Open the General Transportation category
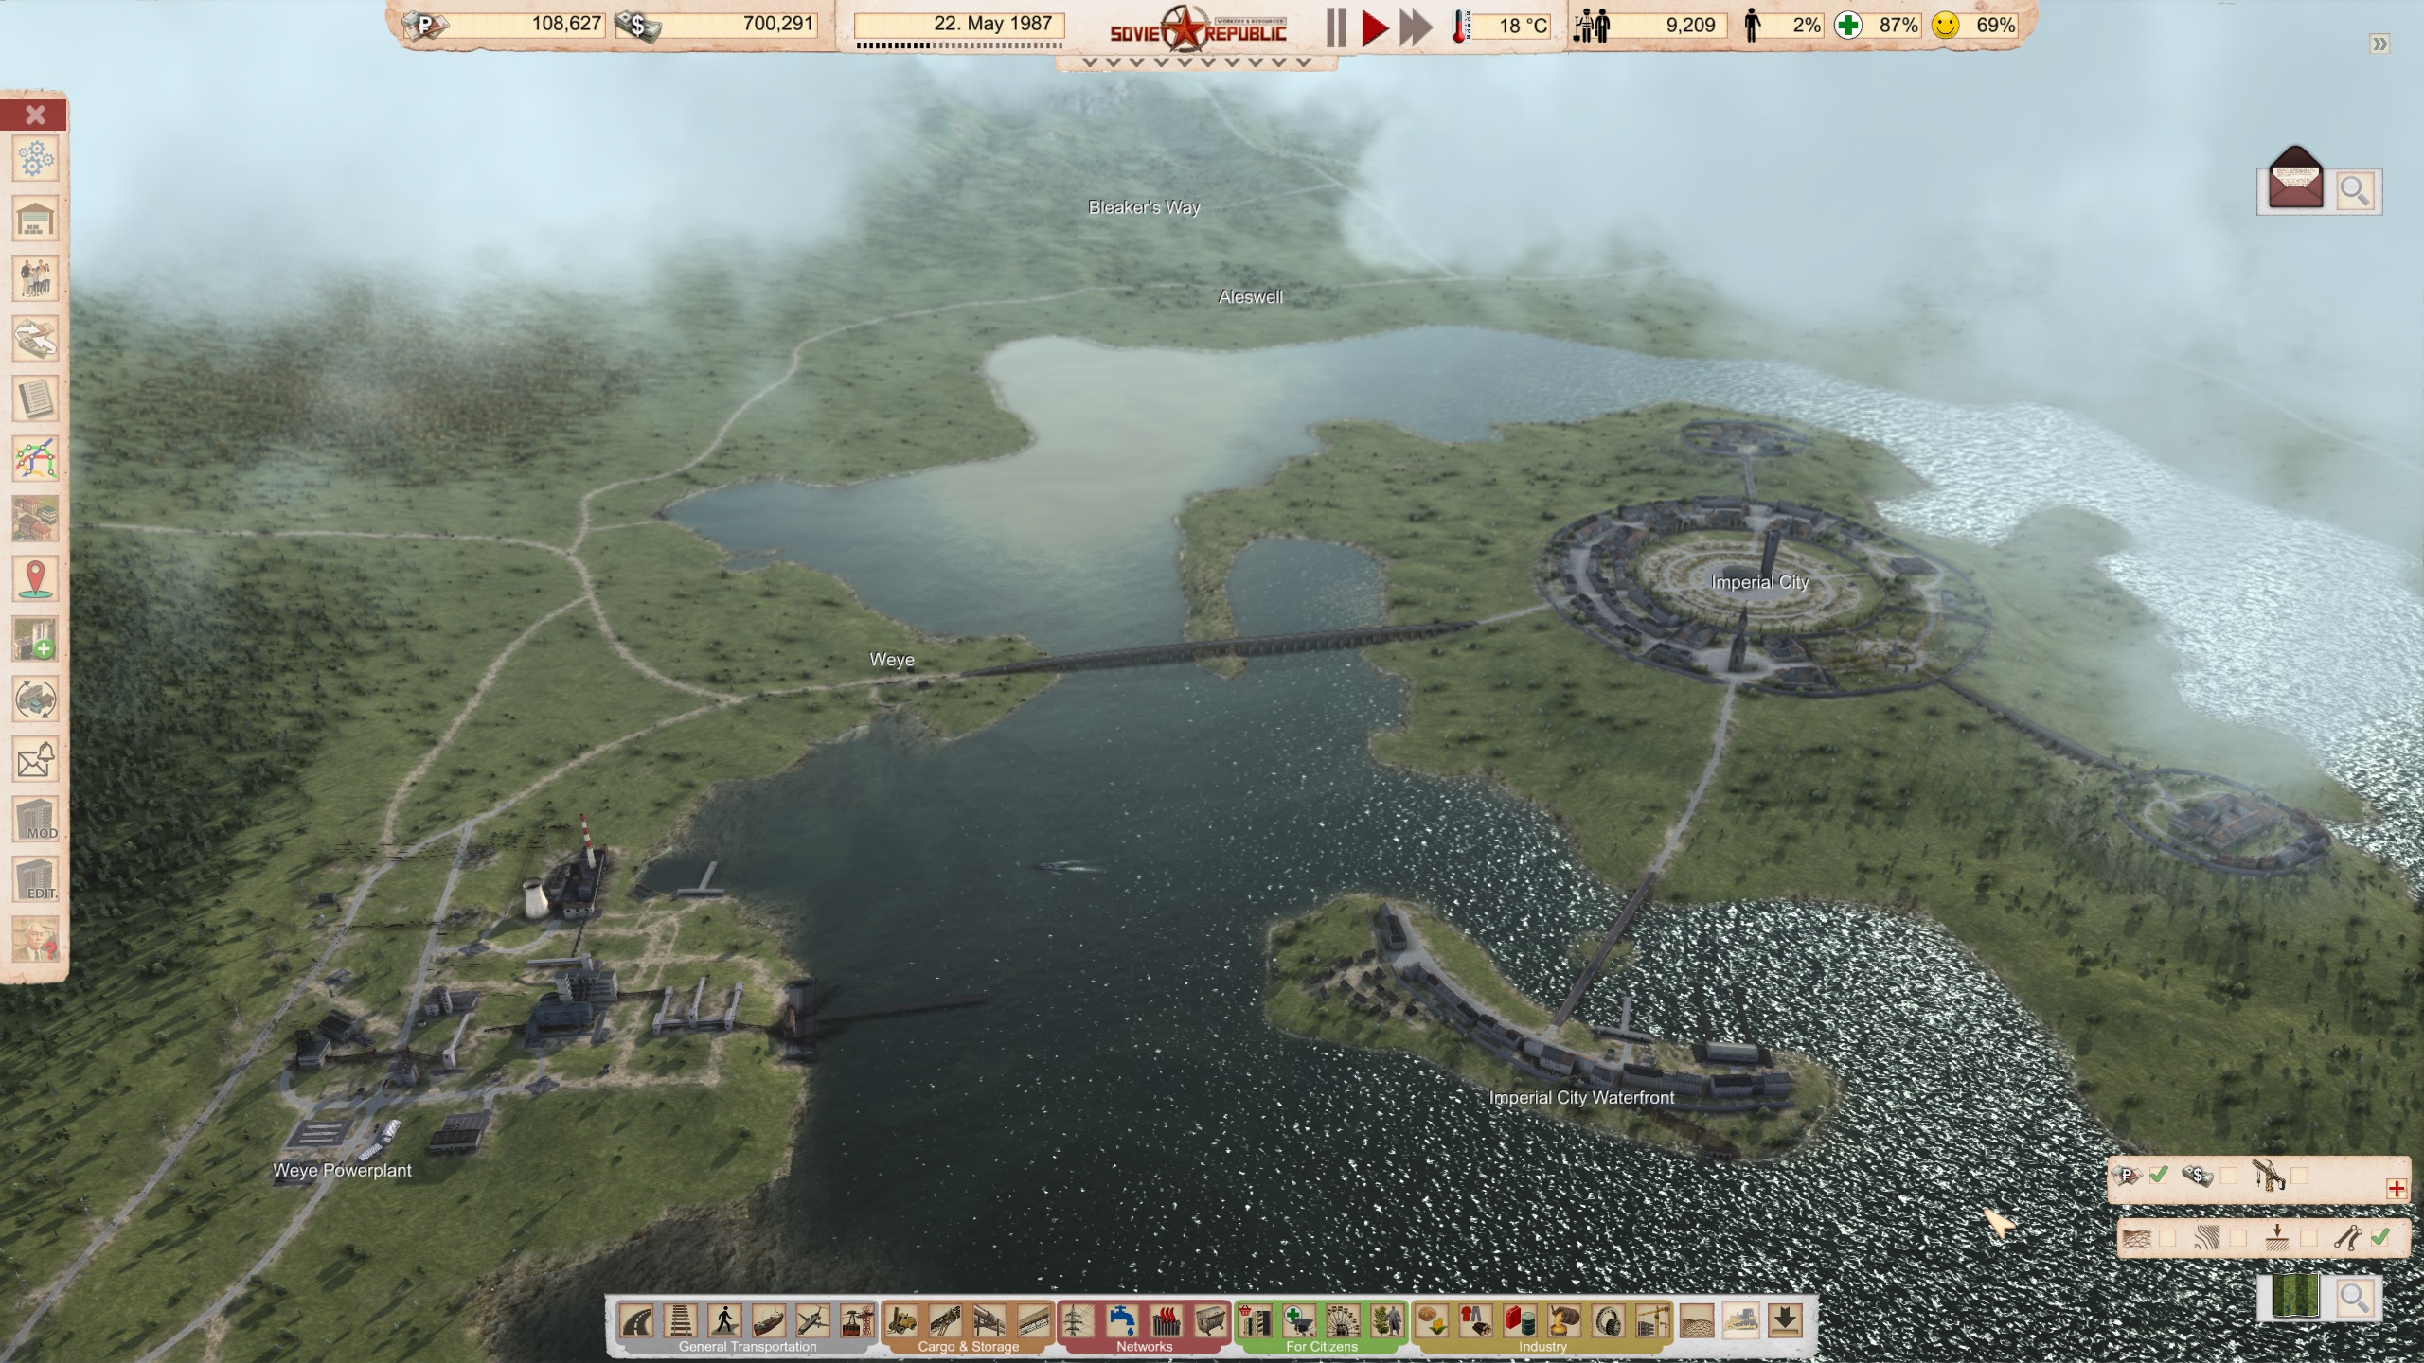 747,1346
